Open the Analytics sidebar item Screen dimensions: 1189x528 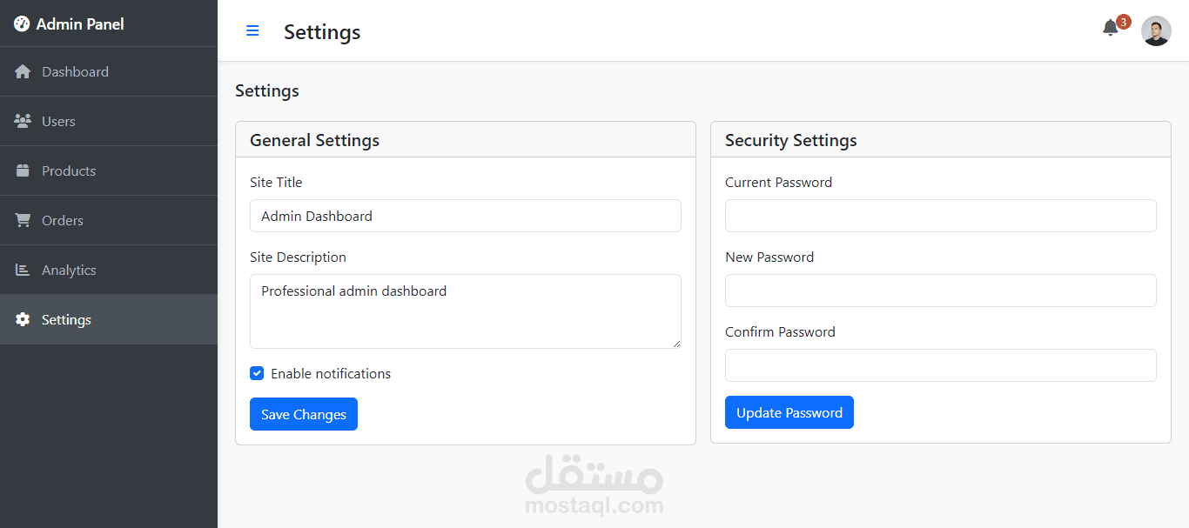[x=109, y=270]
